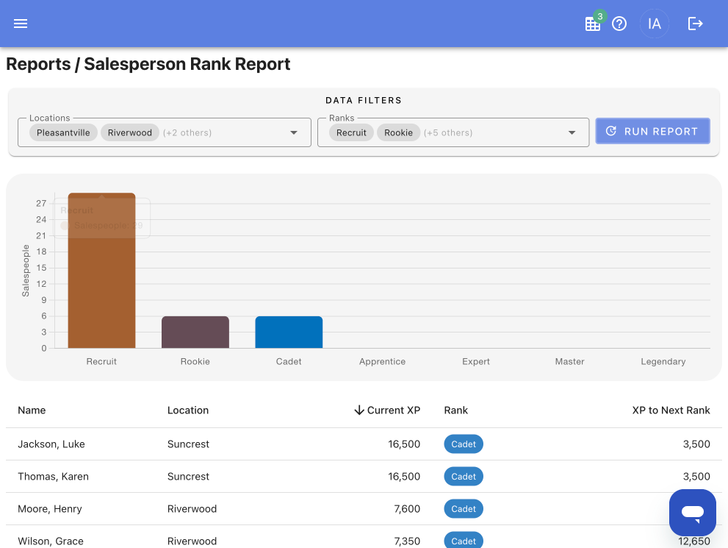Click Cadet badge in Wilson, Grace row
The height and width of the screenshot is (548, 728).
coord(464,541)
